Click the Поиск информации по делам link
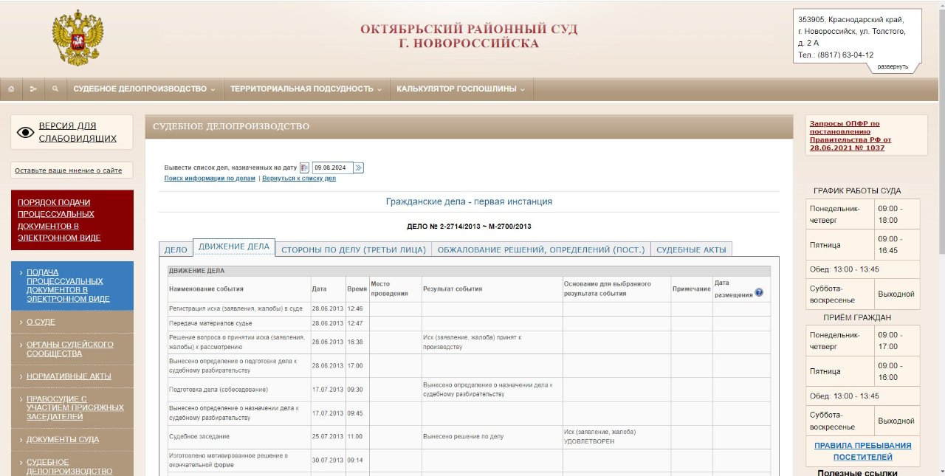945x476 pixels. [210, 179]
